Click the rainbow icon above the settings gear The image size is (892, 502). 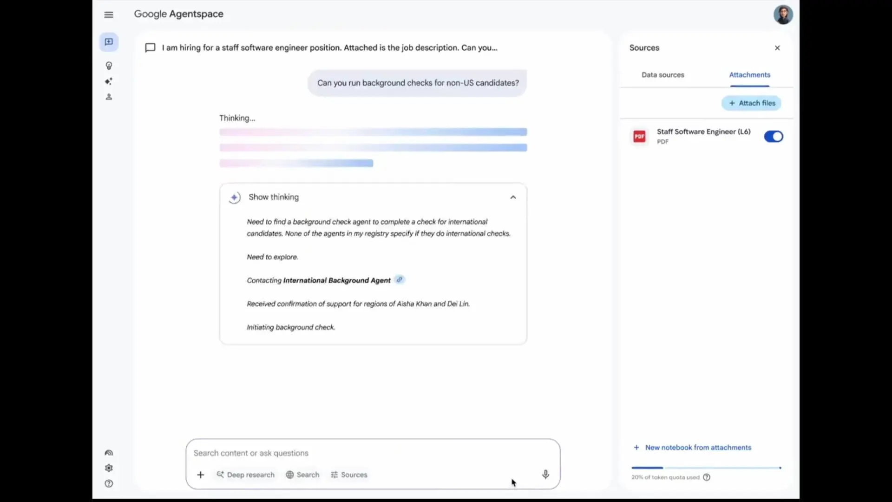[109, 453]
